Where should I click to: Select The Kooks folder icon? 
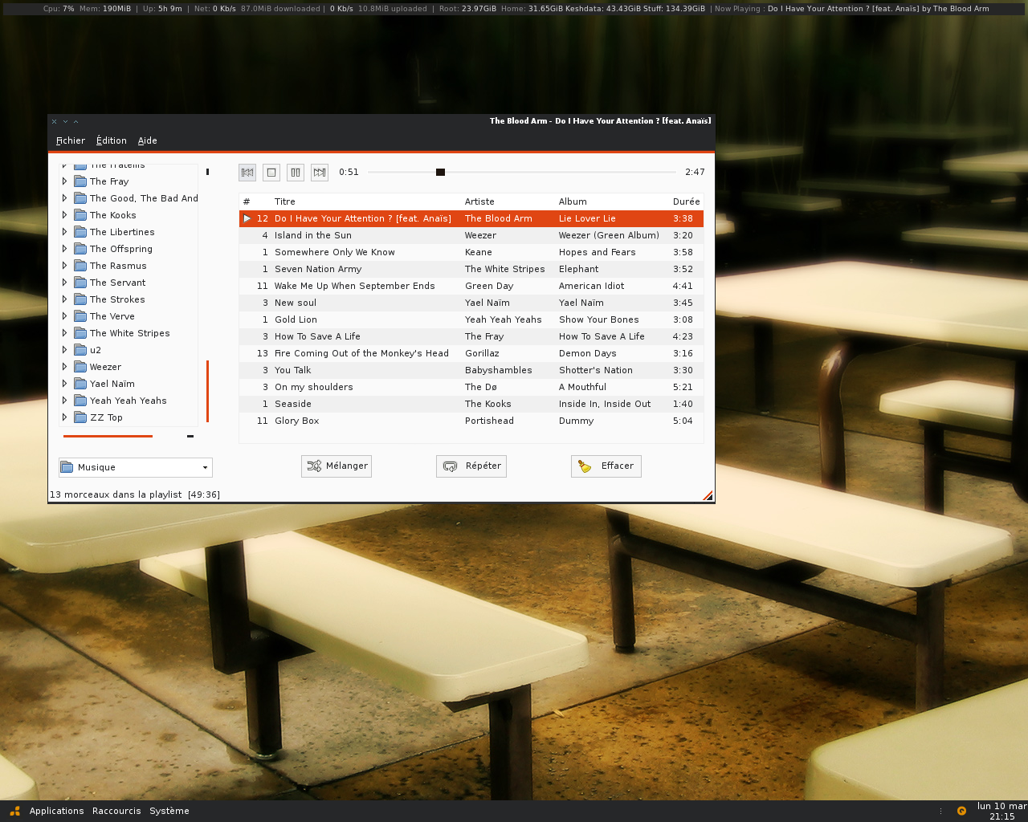tap(80, 215)
